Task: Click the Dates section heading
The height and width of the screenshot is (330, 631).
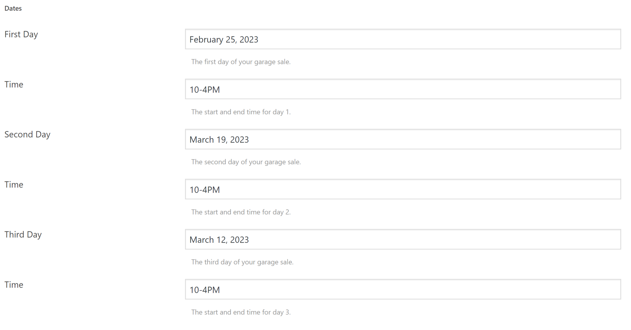Action: (13, 9)
